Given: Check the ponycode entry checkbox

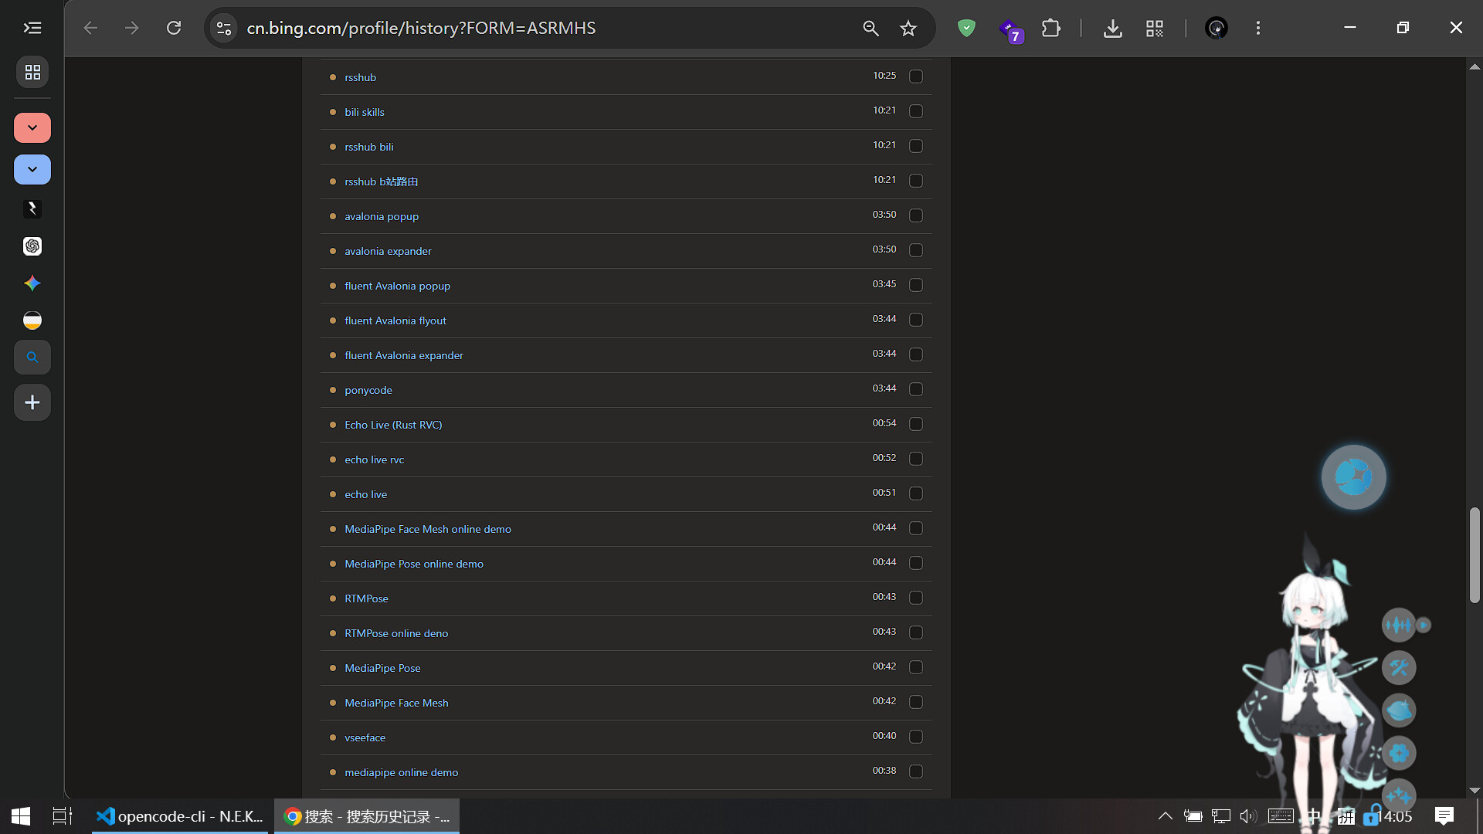Looking at the screenshot, I should coord(916,389).
